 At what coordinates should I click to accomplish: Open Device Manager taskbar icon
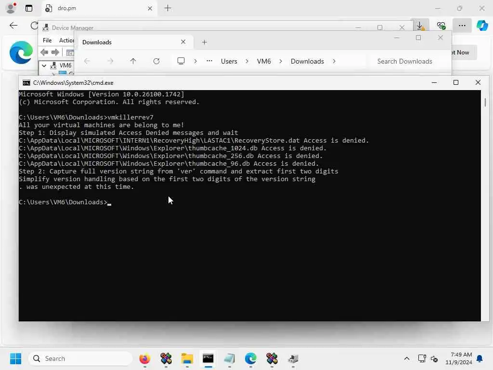(x=293, y=358)
